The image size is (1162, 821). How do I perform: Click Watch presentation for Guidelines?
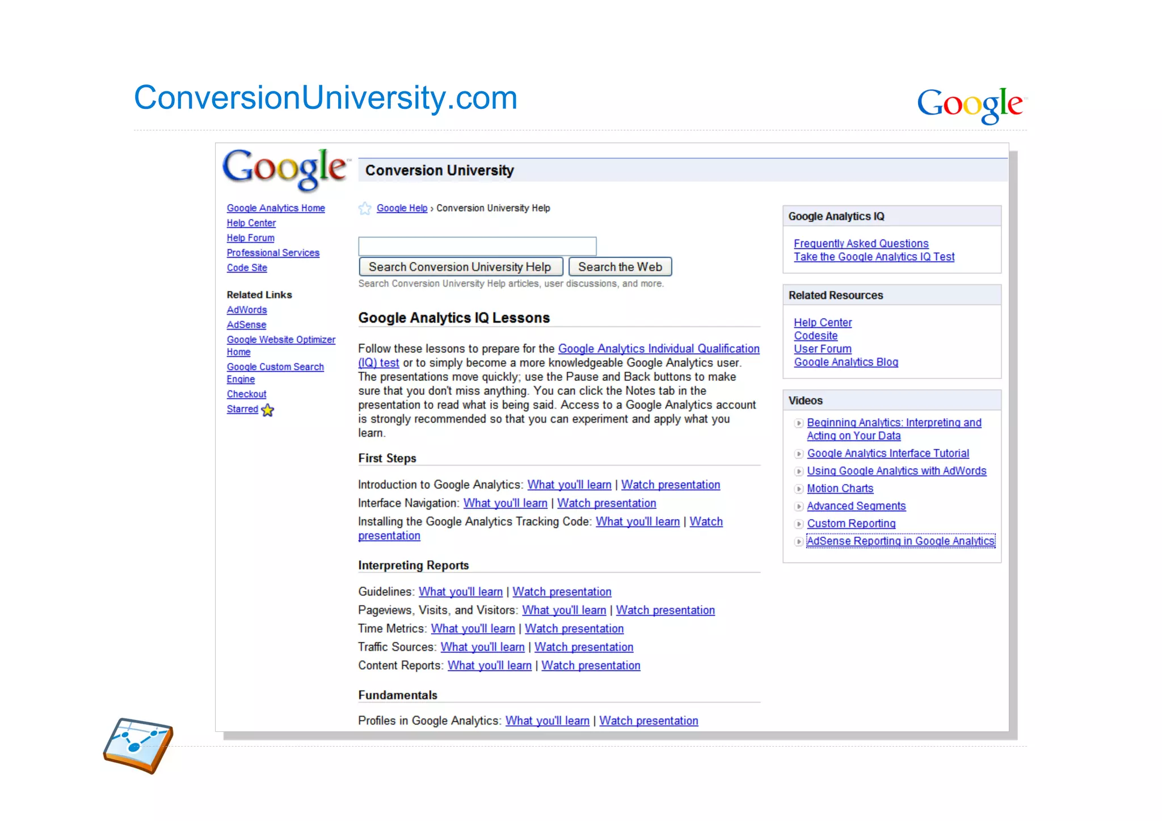click(562, 592)
